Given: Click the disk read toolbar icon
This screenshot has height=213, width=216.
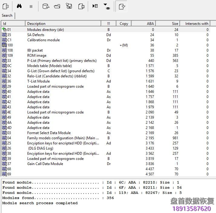Looking at the screenshot, I should pyautogui.click(x=45, y=6).
